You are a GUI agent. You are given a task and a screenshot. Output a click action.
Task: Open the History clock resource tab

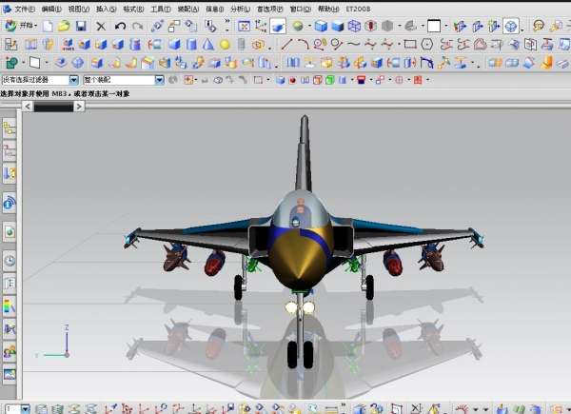tap(10, 261)
